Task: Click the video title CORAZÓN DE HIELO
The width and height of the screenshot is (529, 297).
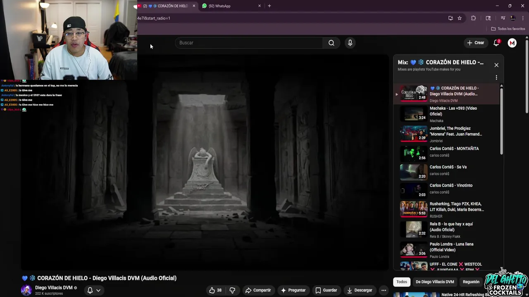Action: tap(99, 278)
